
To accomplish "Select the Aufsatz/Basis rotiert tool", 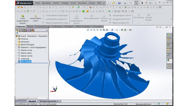I will tap(35, 16).
